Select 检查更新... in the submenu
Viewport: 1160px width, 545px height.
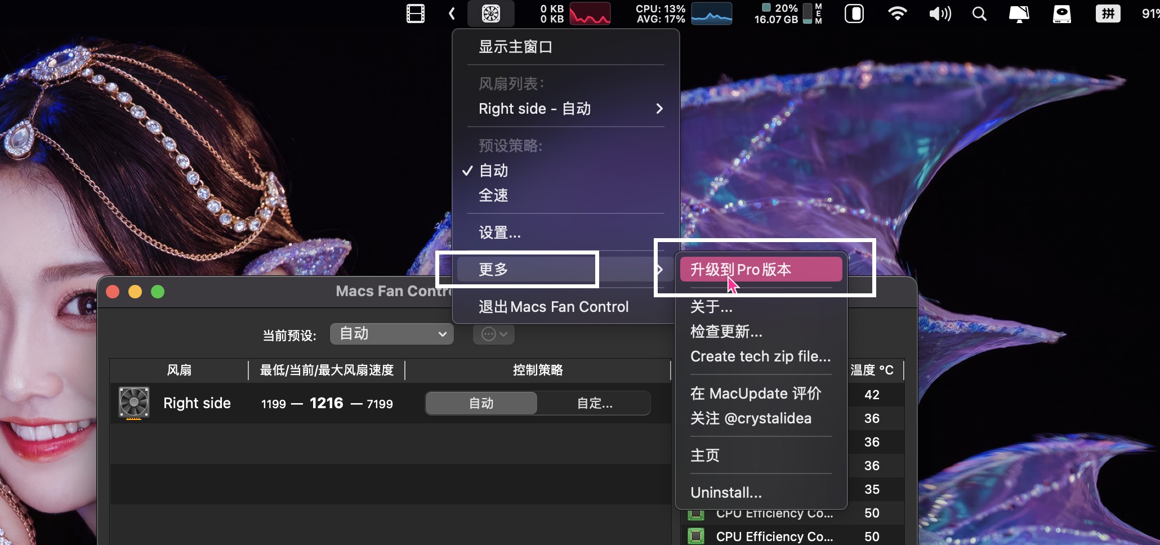[726, 332]
